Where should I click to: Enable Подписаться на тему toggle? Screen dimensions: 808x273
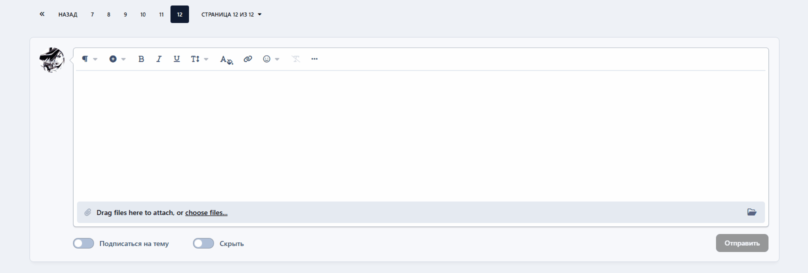click(x=83, y=243)
